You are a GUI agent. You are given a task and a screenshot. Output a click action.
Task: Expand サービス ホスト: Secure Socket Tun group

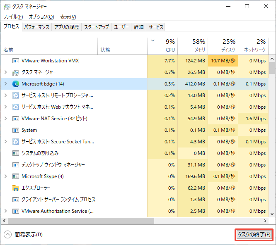(x=6, y=142)
